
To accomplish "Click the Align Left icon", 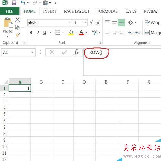I will click(x=107, y=32).
